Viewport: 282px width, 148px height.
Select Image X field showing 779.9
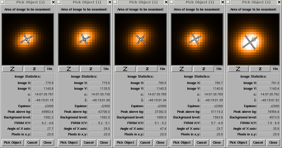coord(43,83)
